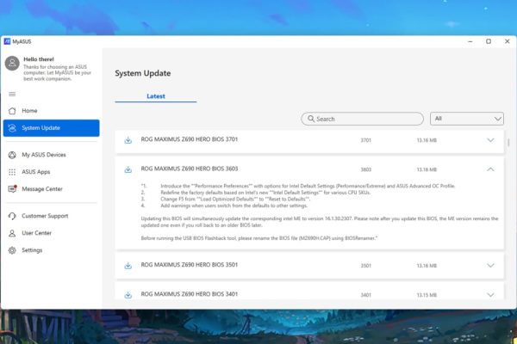
Task: Open Settings menu item
Action: click(51, 250)
